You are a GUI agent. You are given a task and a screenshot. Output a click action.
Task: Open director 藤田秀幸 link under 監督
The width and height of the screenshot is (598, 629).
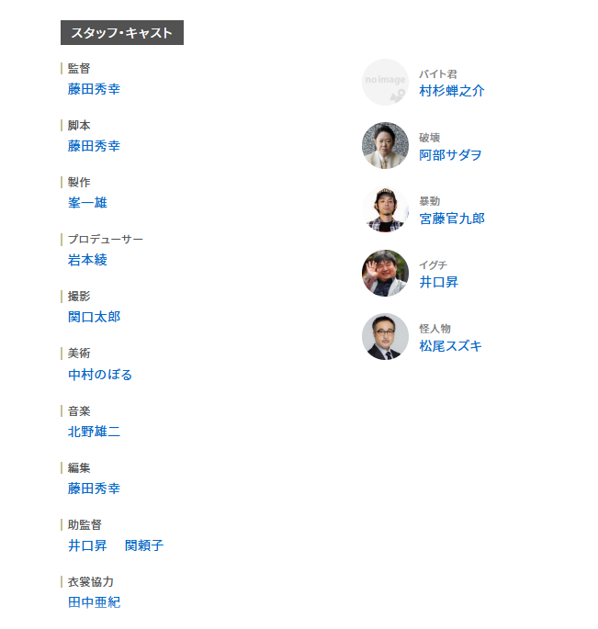(x=94, y=89)
